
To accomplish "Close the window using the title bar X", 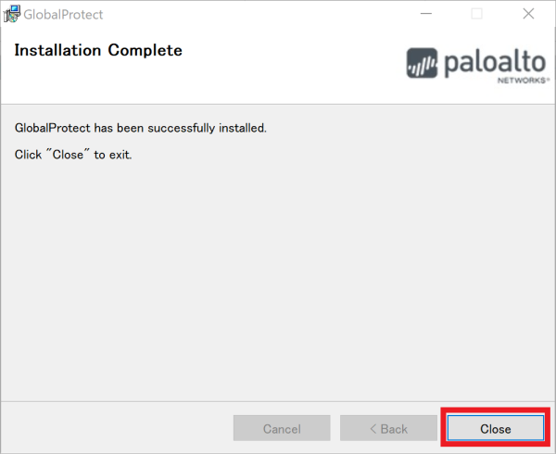I will (x=527, y=14).
